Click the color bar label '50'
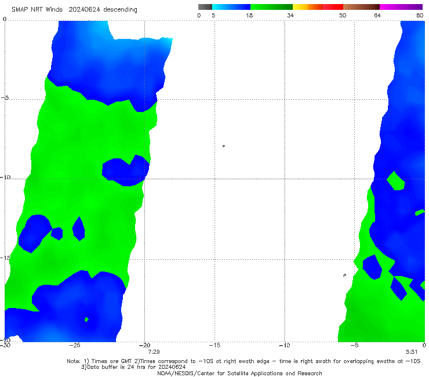The image size is (429, 377). (x=343, y=15)
